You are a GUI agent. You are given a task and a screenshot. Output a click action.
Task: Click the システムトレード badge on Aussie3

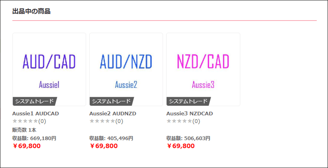189,101
